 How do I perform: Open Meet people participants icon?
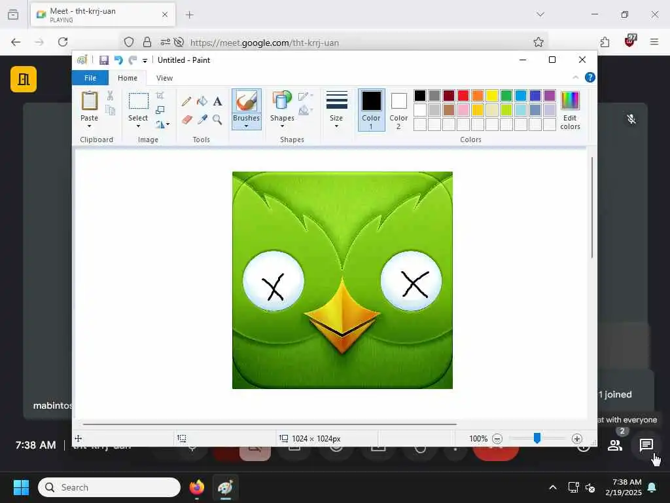615,445
